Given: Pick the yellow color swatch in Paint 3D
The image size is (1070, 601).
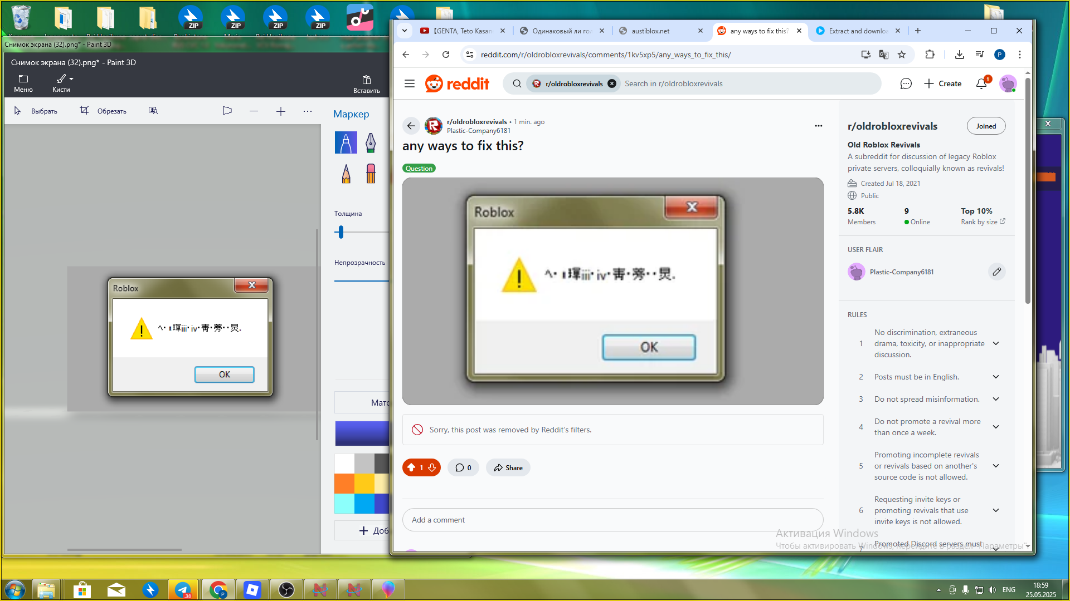Looking at the screenshot, I should pos(364,483).
